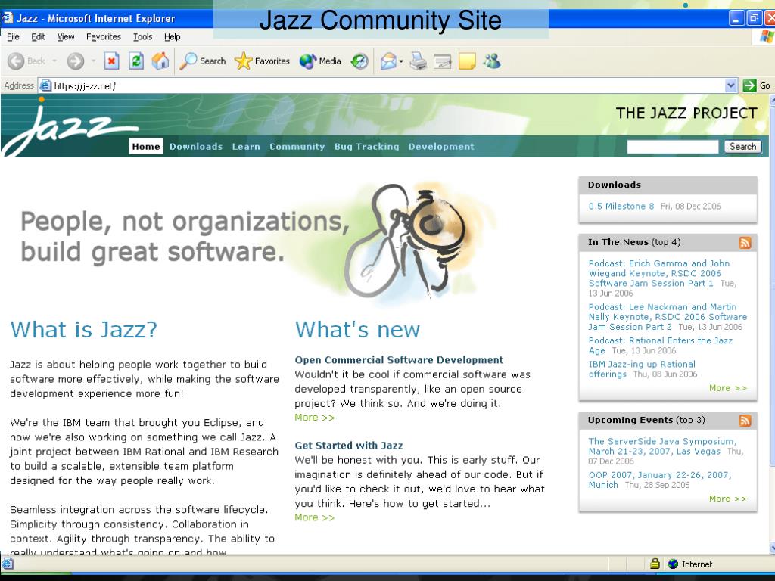Image resolution: width=775 pixels, height=581 pixels.
Task: Open the Mail button dropdown arrow
Action: click(401, 62)
